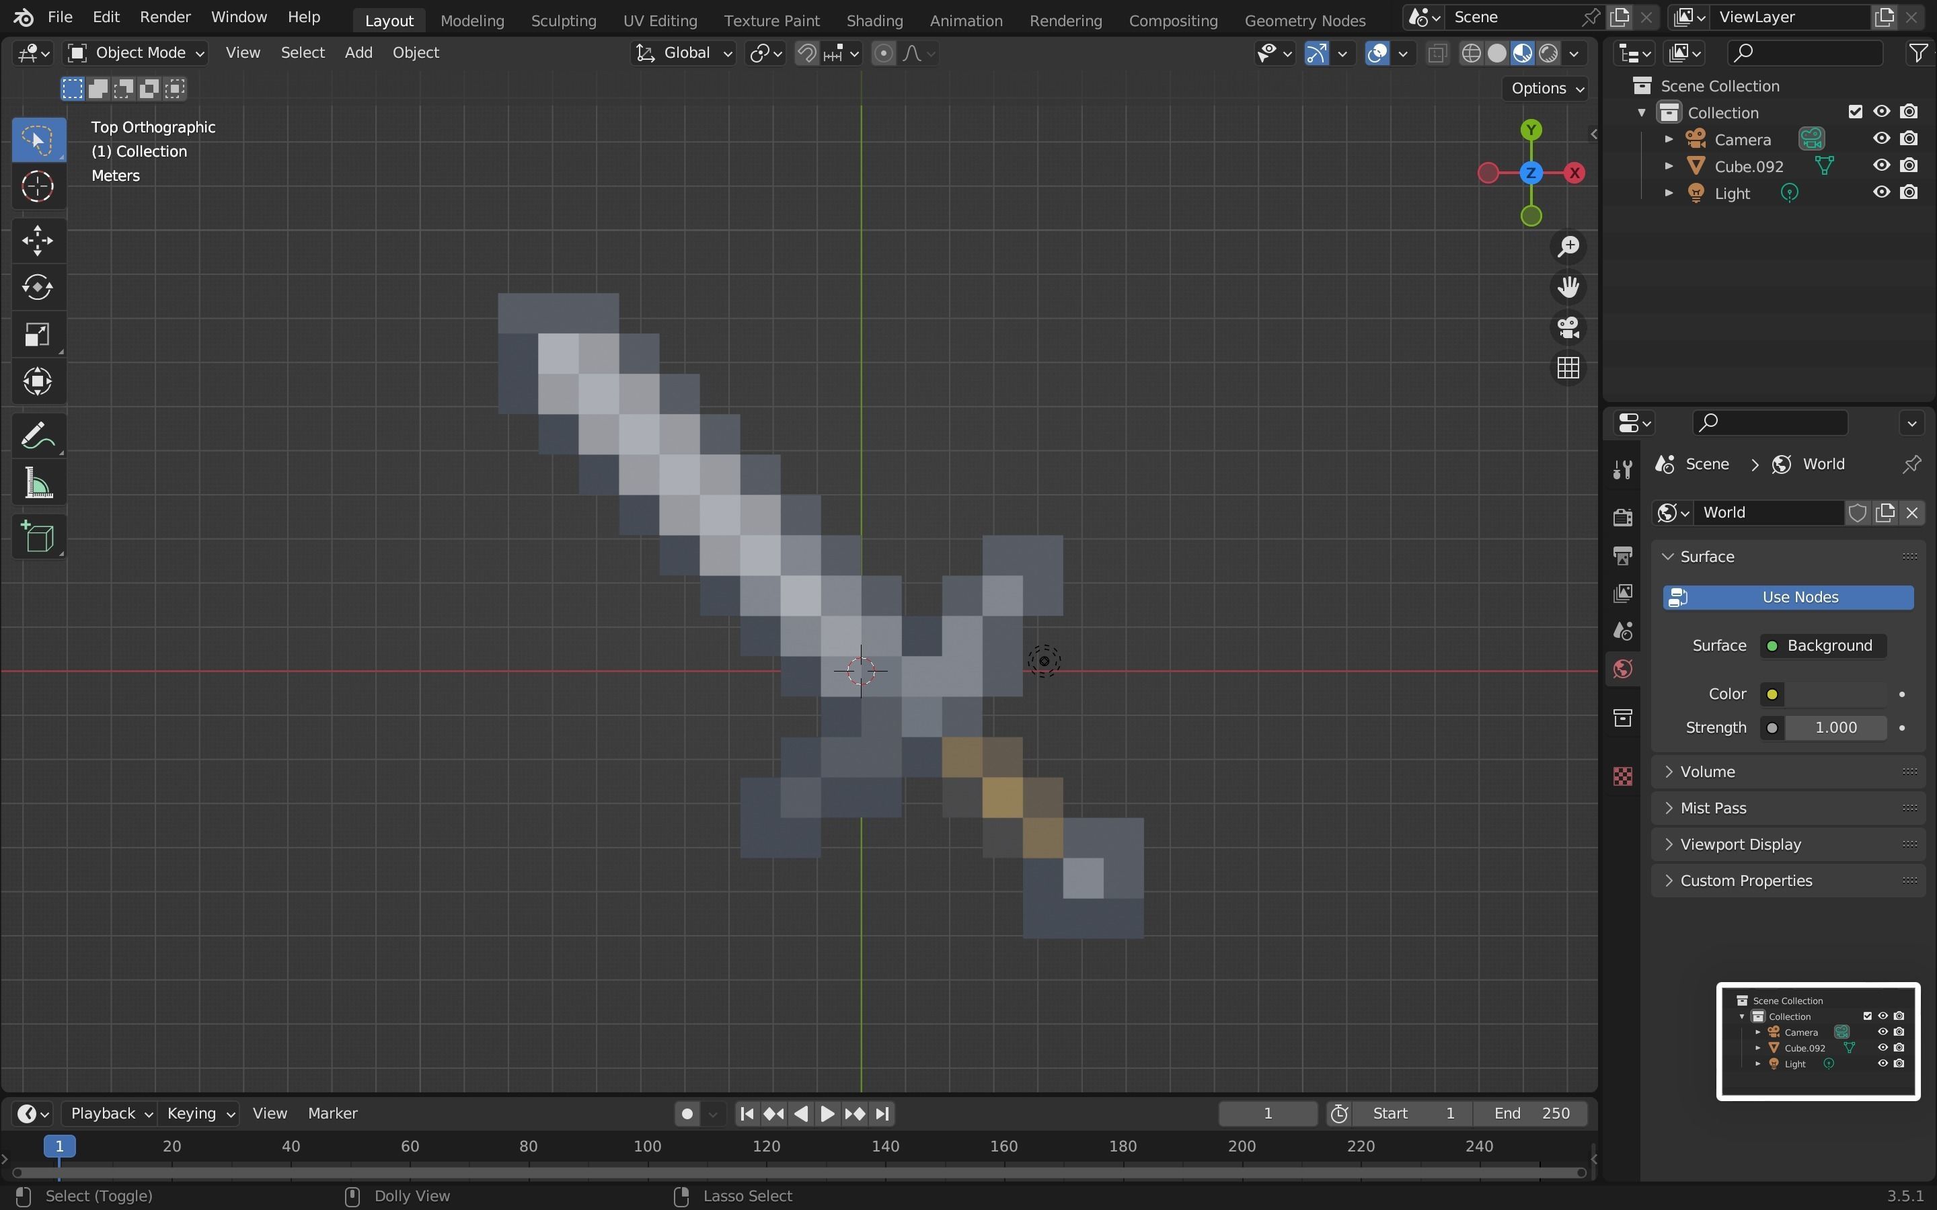Click the current frame number field
The height and width of the screenshot is (1210, 1937).
(1268, 1113)
